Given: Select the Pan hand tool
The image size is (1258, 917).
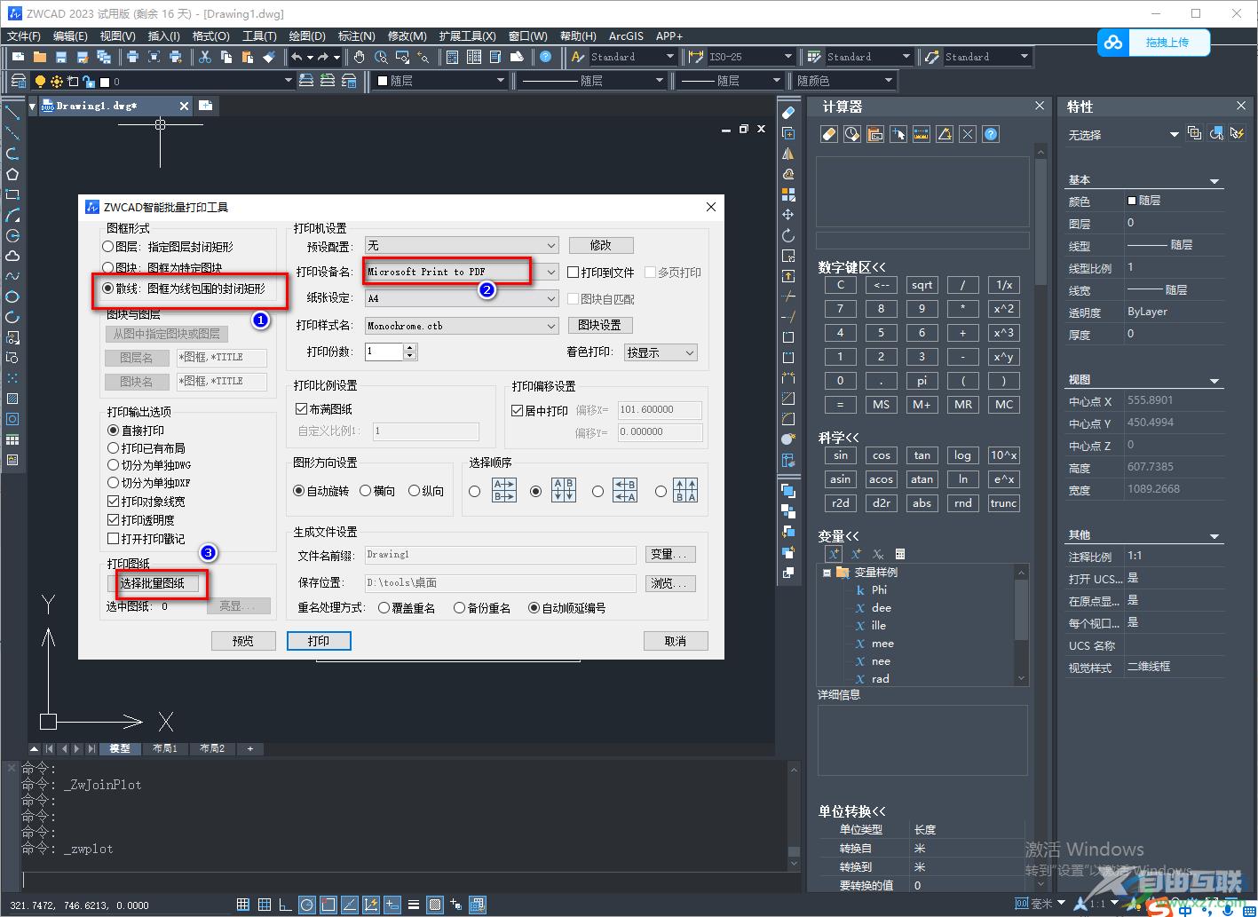Looking at the screenshot, I should click(x=360, y=57).
